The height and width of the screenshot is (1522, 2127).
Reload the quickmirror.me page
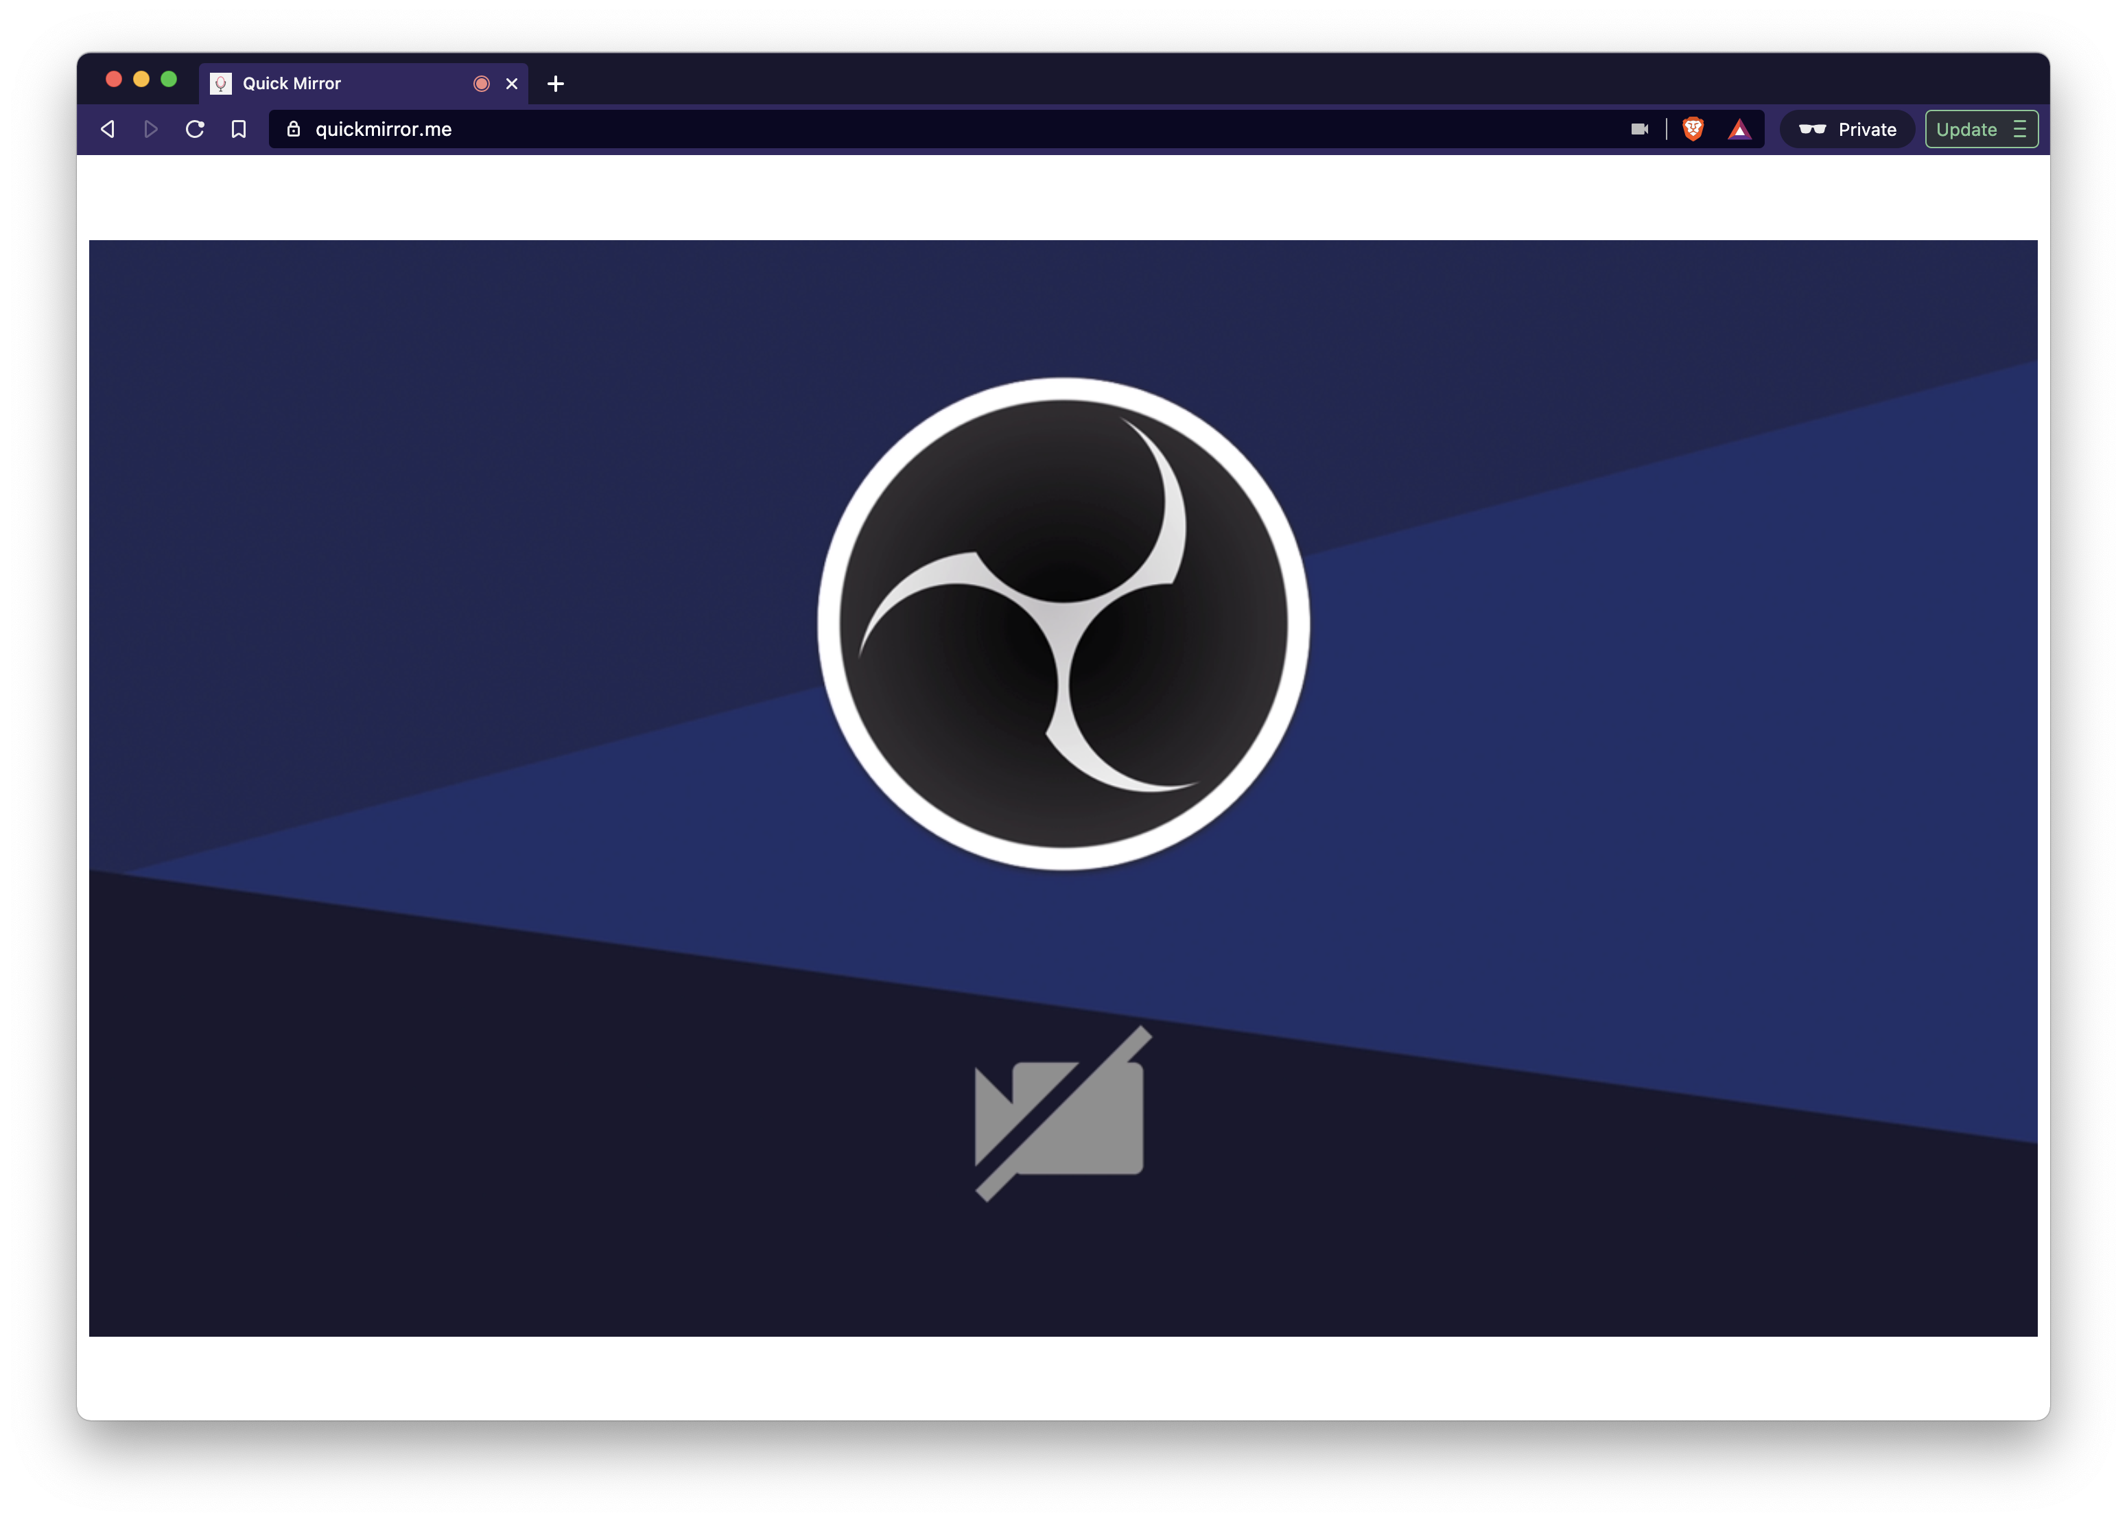click(x=195, y=129)
